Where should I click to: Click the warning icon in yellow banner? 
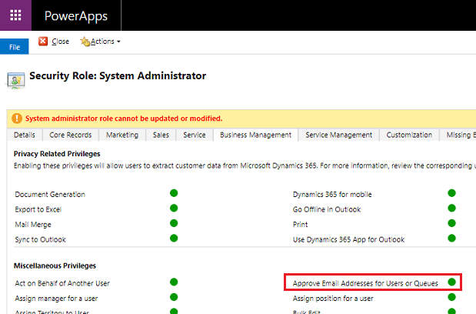pos(17,119)
